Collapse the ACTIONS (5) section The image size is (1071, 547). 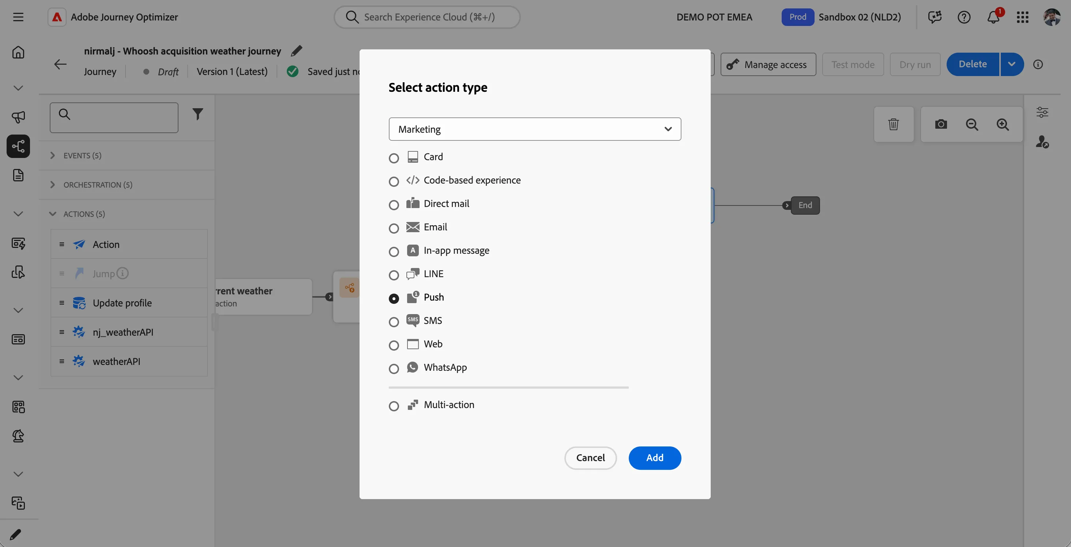point(127,214)
